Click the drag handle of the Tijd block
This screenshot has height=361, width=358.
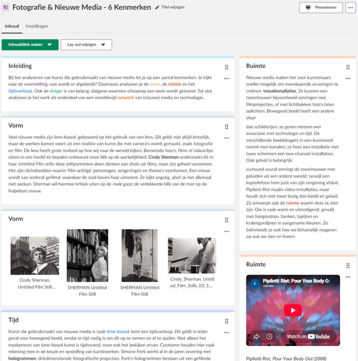pos(227,321)
